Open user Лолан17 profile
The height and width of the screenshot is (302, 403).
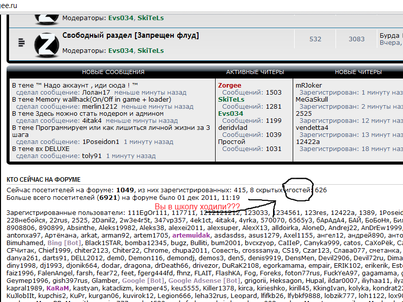pos(96,93)
